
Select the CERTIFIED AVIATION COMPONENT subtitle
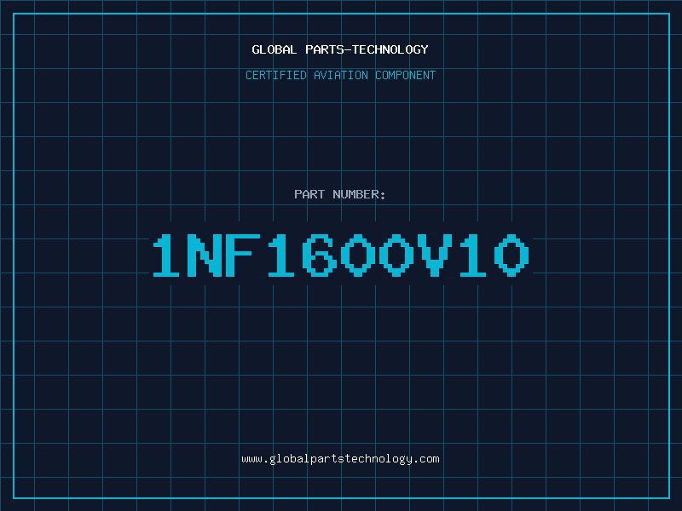point(340,75)
